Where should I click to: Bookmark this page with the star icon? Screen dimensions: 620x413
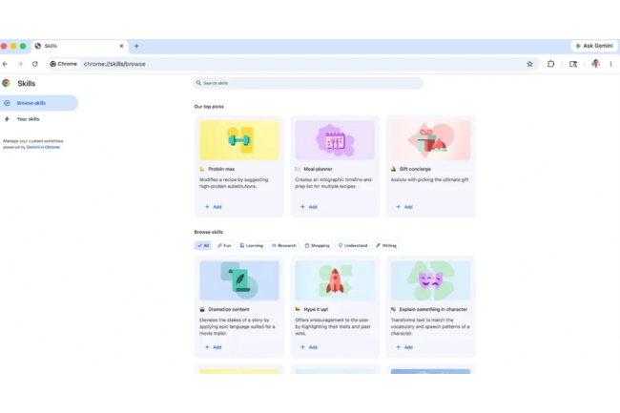click(530, 64)
